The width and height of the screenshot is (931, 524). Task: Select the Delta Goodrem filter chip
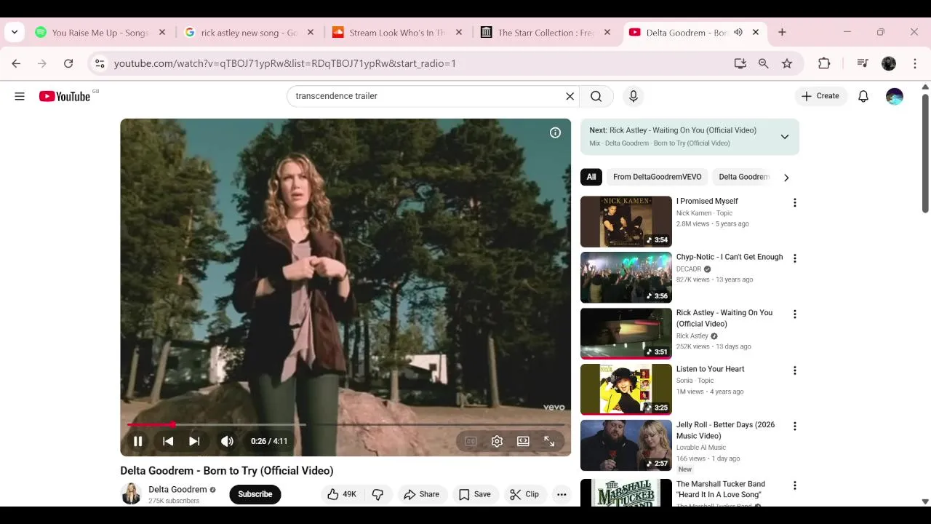tap(743, 177)
